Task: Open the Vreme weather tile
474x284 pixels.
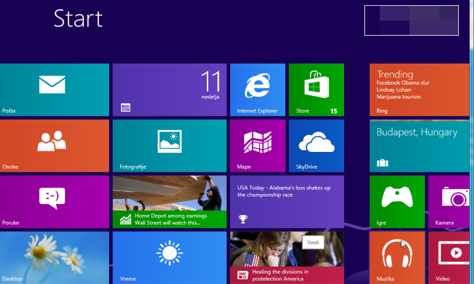Action: pos(169,258)
